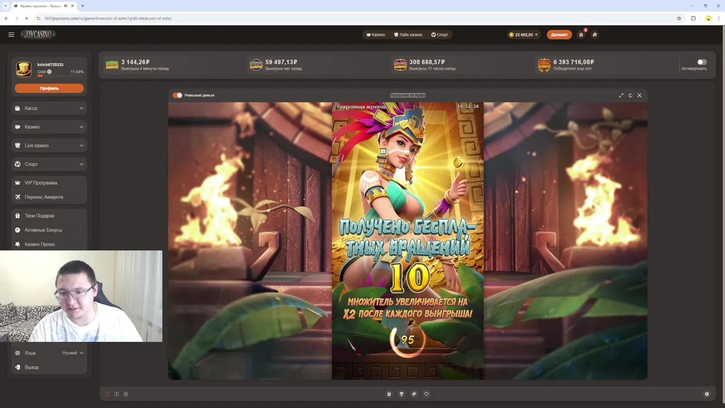Viewport: 725px width, 408px height.
Task: Open Перенос Аккаунта
Action: (49, 197)
